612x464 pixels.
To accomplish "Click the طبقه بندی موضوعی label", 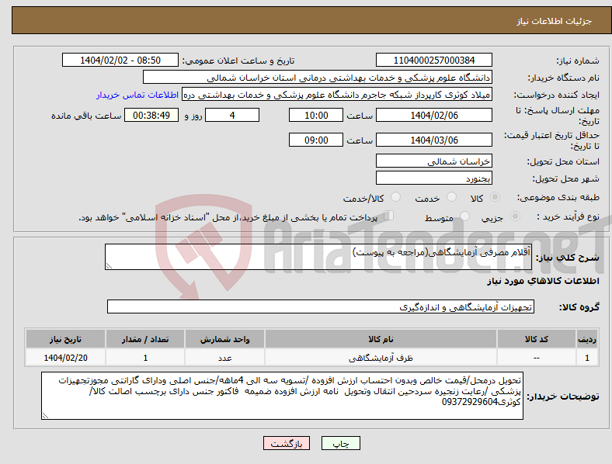I will tap(558, 198).
